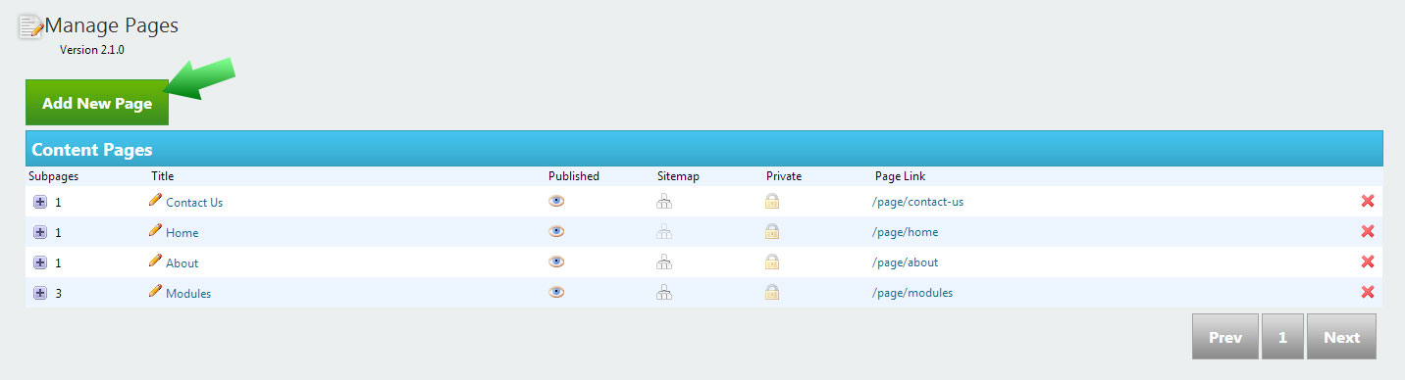Follow the /page/modules link

point(911,294)
